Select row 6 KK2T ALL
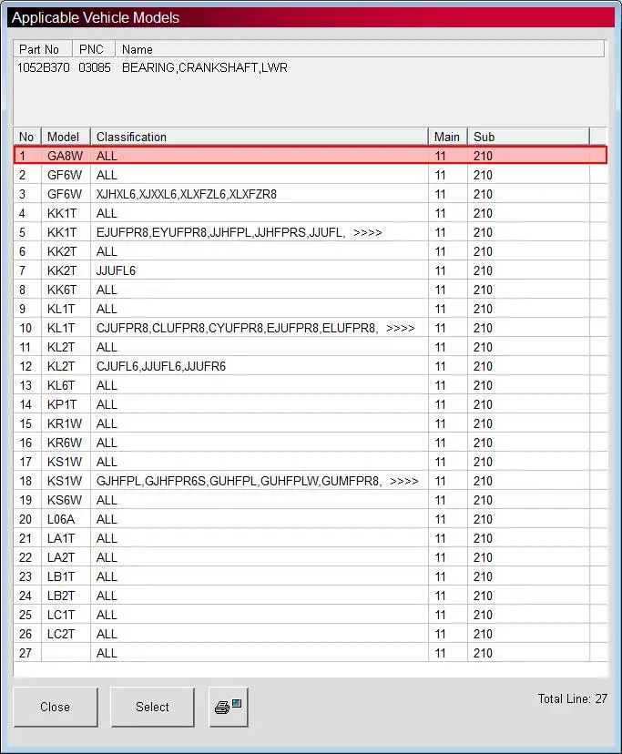622x754 pixels. pos(311,251)
